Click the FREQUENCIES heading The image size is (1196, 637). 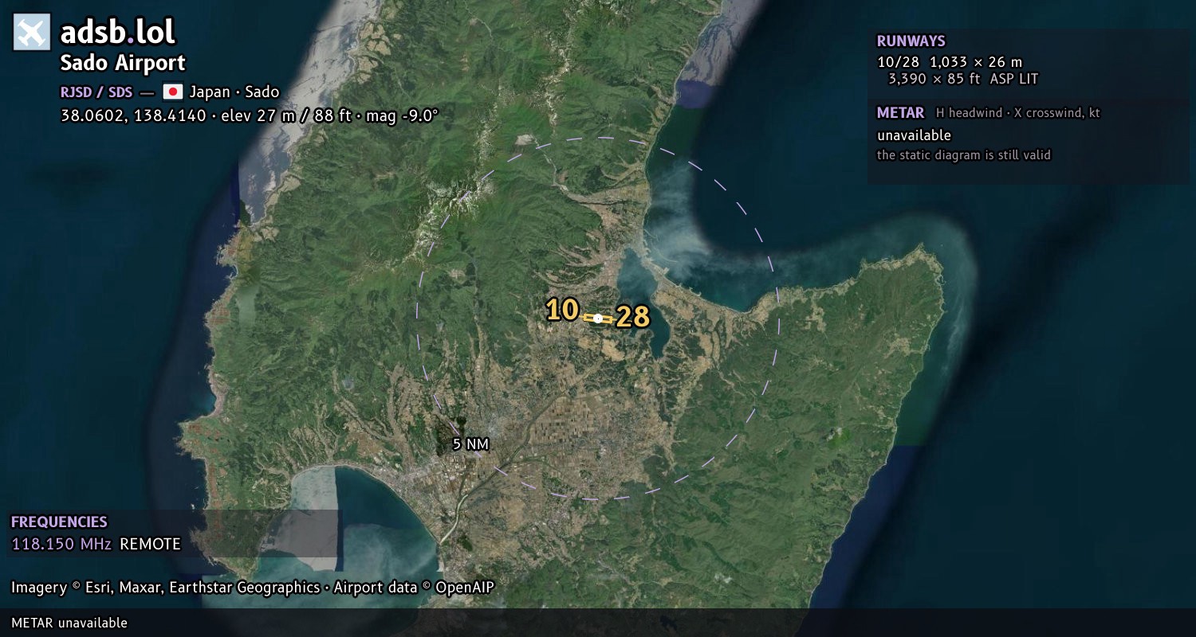click(x=59, y=522)
